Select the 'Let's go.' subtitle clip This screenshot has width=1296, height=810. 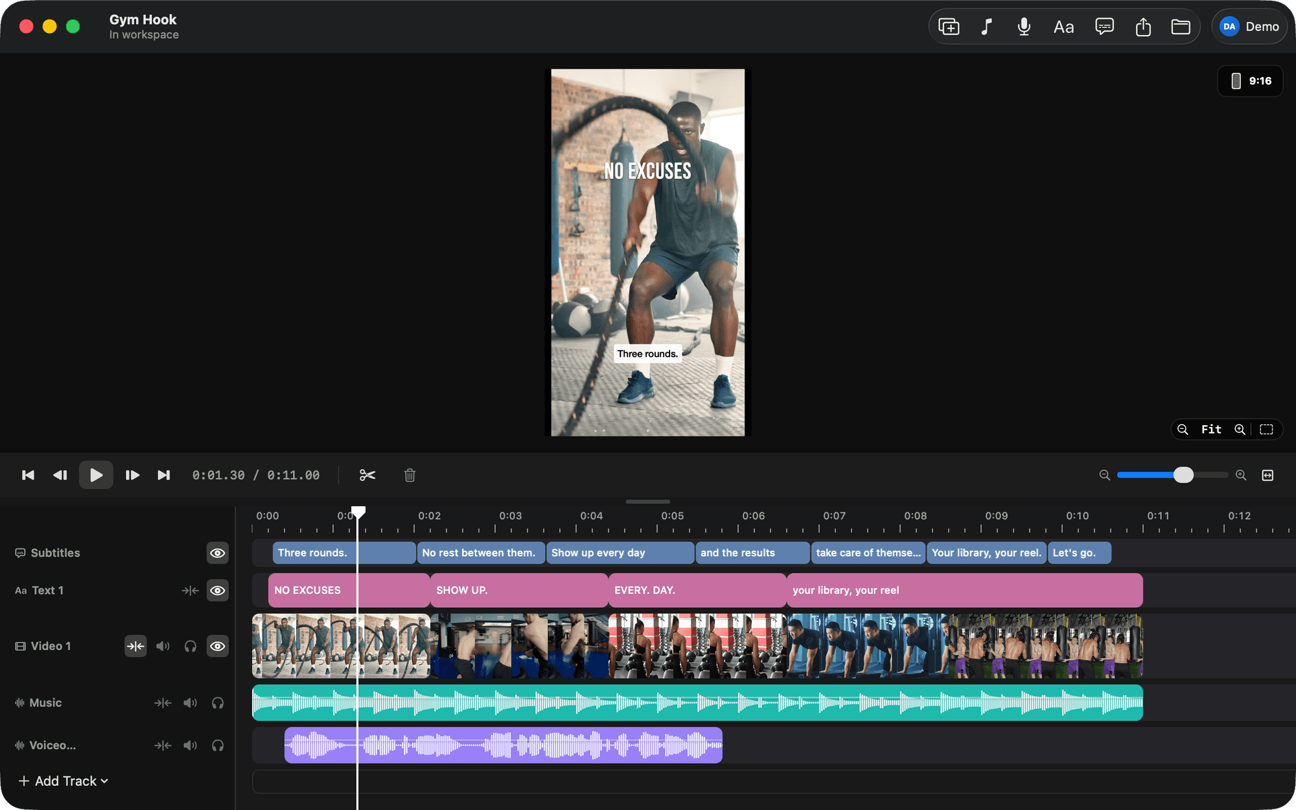click(x=1080, y=553)
